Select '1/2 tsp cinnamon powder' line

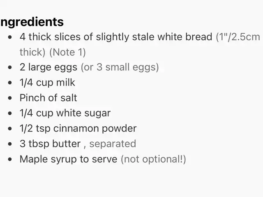78,129
